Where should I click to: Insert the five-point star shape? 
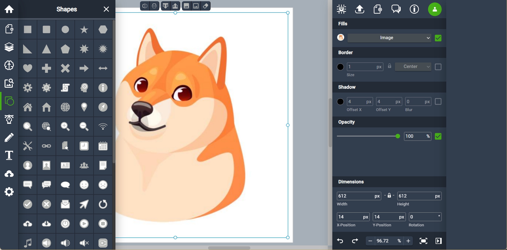tap(84, 29)
